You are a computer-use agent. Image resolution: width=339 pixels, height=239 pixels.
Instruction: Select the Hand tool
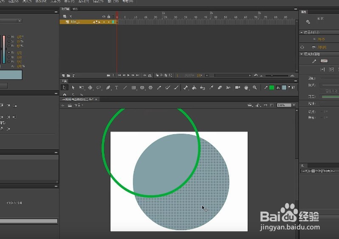point(246,87)
